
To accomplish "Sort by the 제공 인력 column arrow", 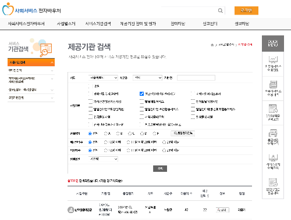I will click(208, 196).
